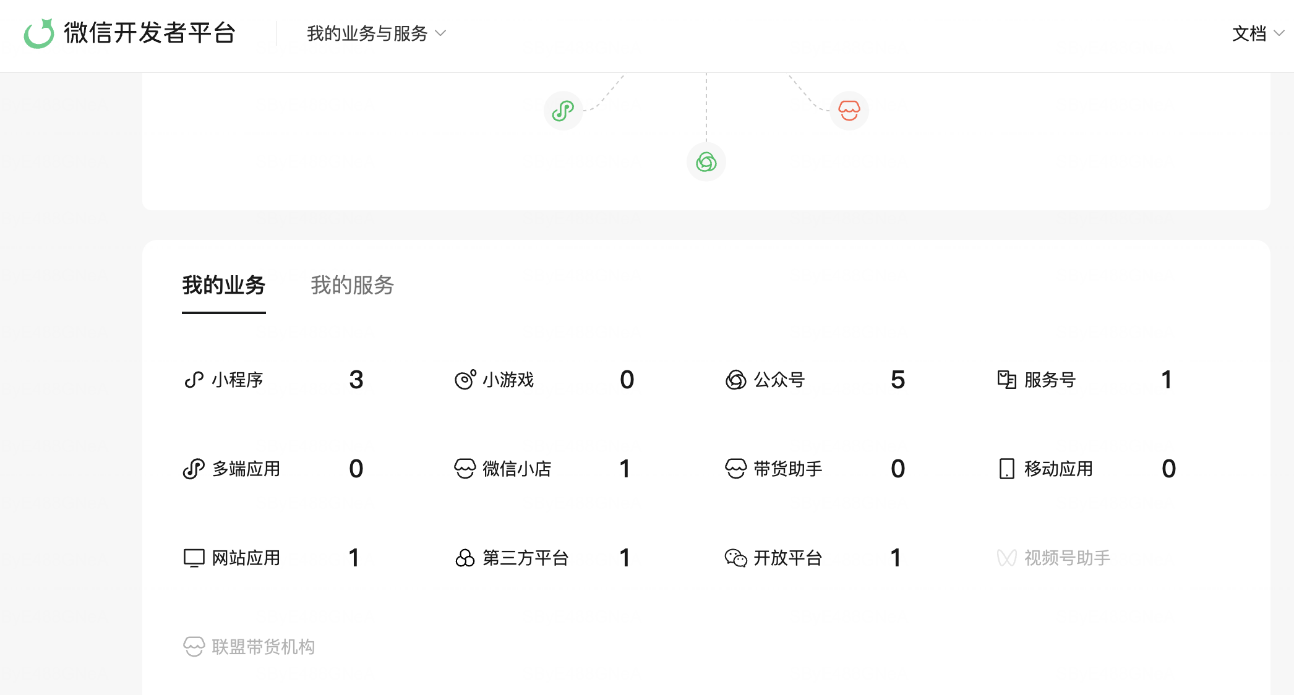Open the 移动应用 business entry
Image resolution: width=1294 pixels, height=695 pixels.
(1059, 469)
